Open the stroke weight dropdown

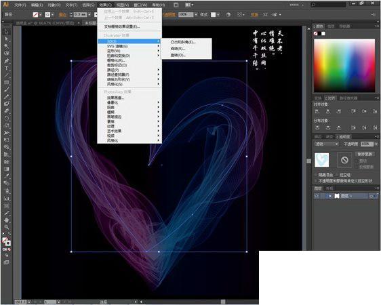[89, 15]
